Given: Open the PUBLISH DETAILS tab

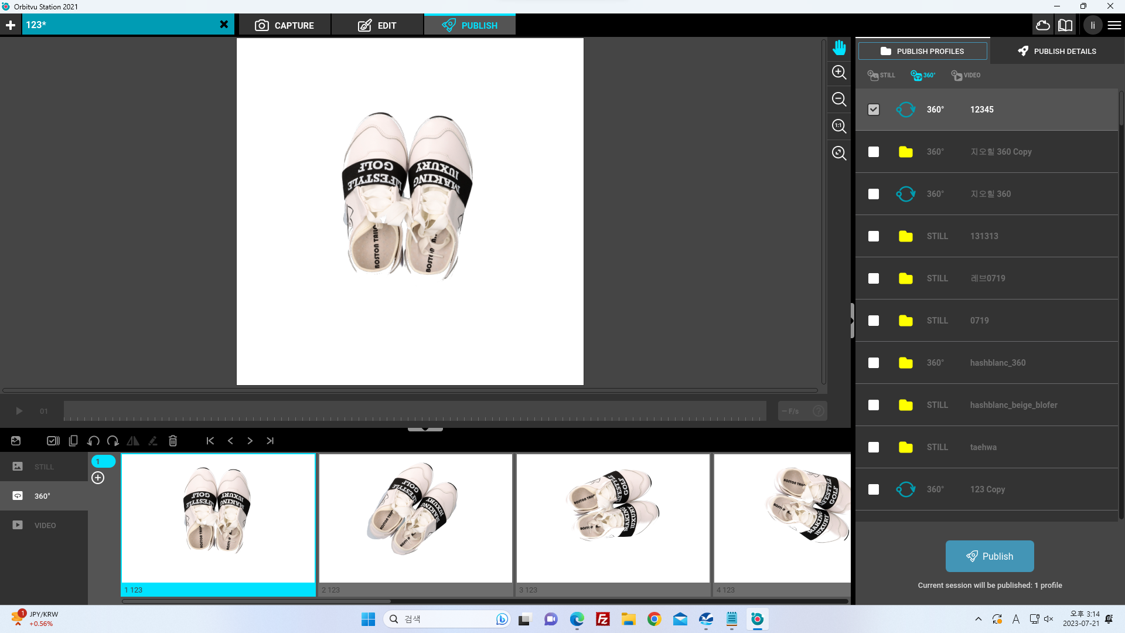Looking at the screenshot, I should (1057, 51).
